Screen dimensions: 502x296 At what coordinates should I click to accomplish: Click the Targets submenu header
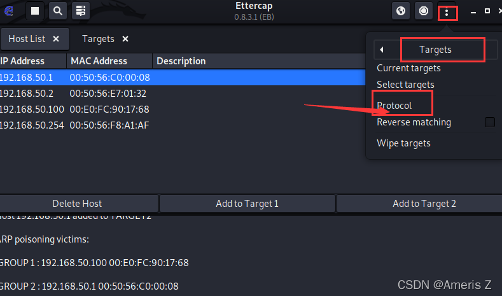435,50
